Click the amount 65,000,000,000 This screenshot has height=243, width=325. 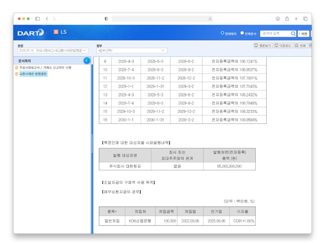pos(229,166)
